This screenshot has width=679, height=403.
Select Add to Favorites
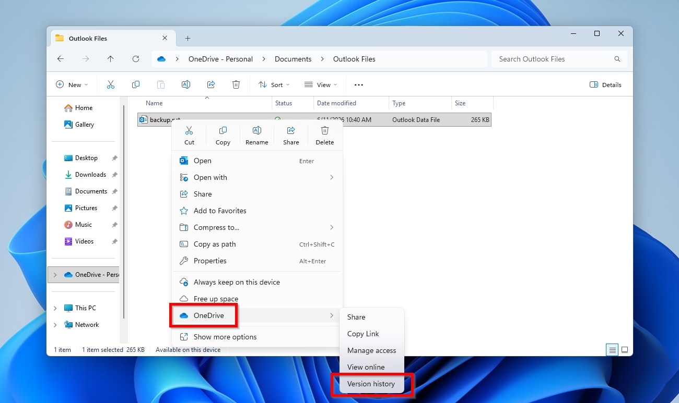coord(257,211)
